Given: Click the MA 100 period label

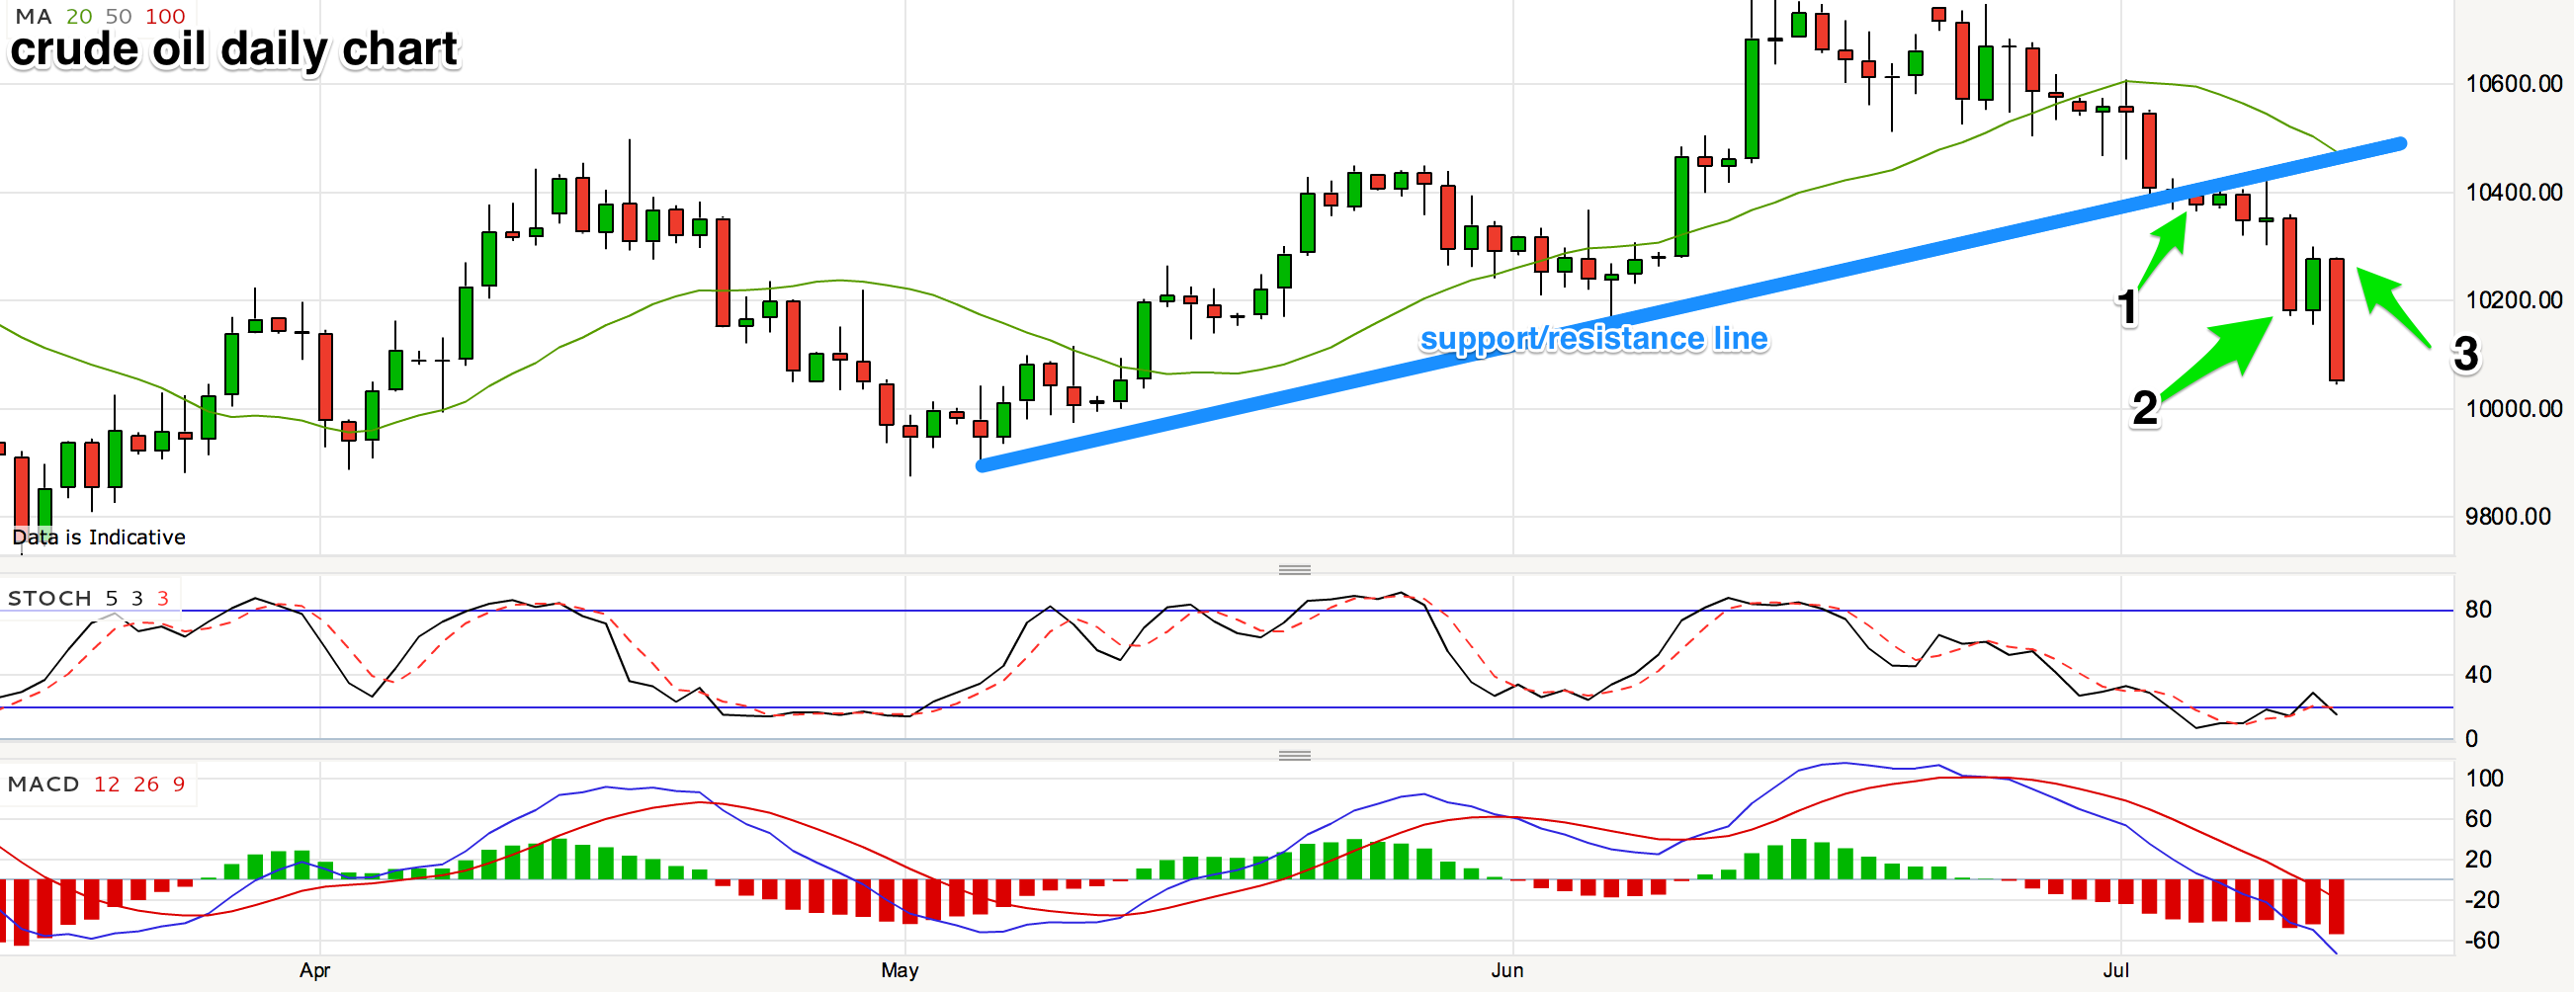Looking at the screenshot, I should 165,16.
